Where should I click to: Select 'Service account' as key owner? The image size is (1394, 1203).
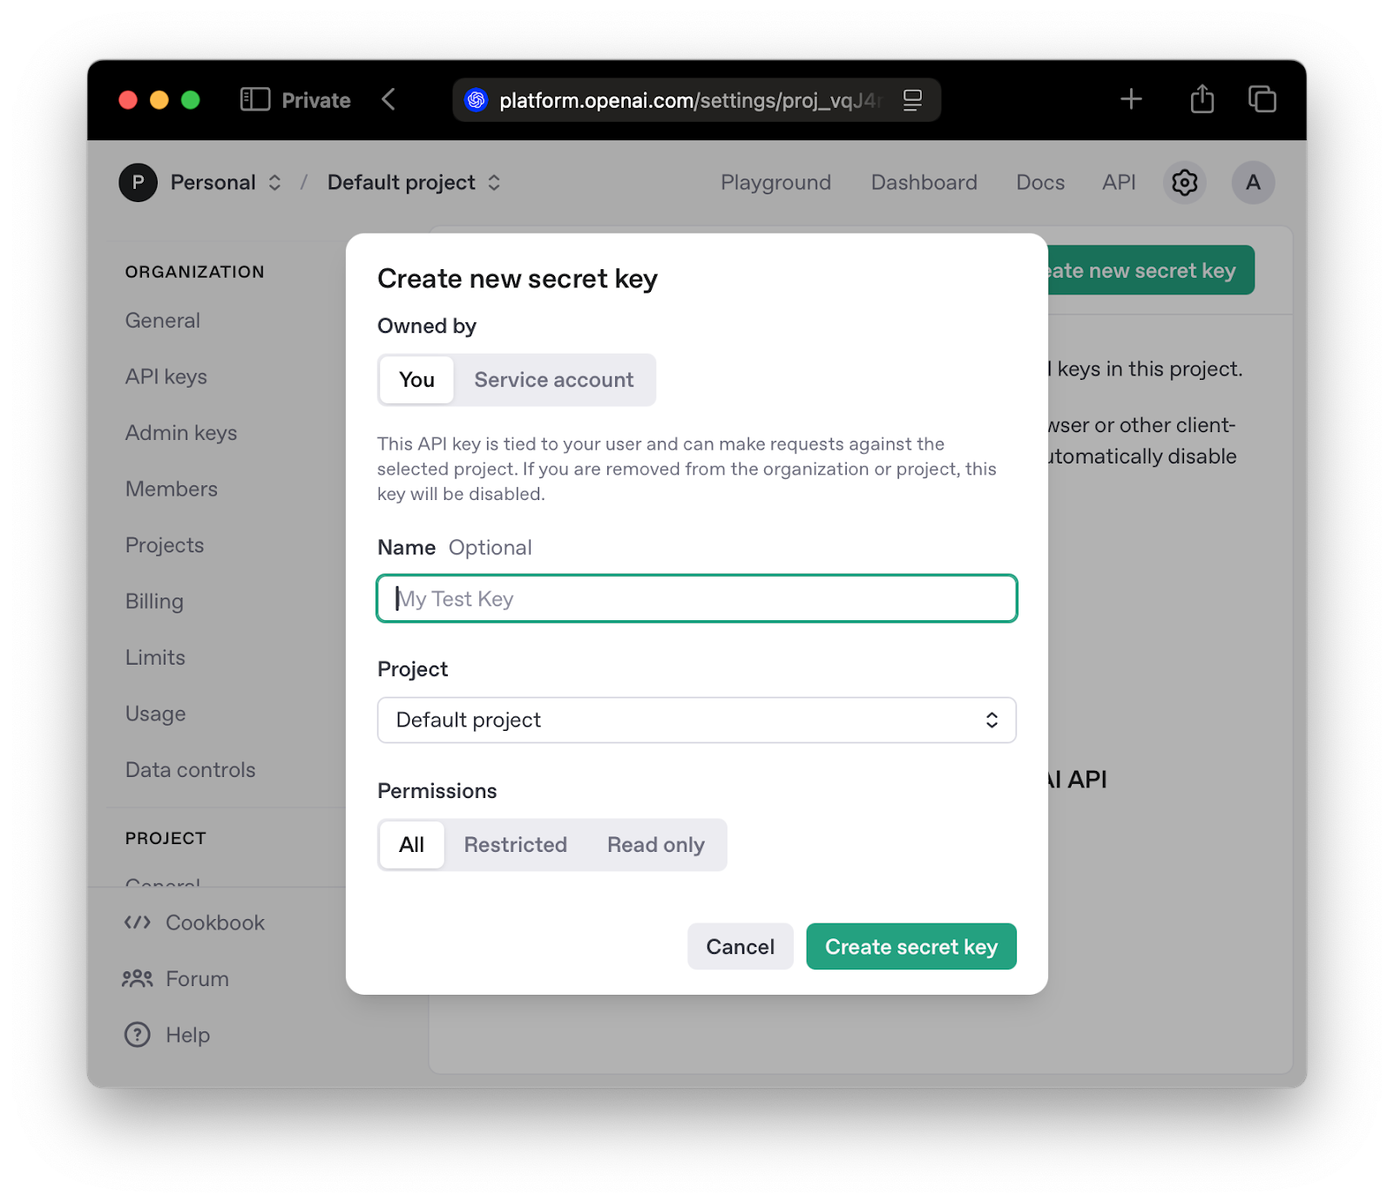point(554,380)
